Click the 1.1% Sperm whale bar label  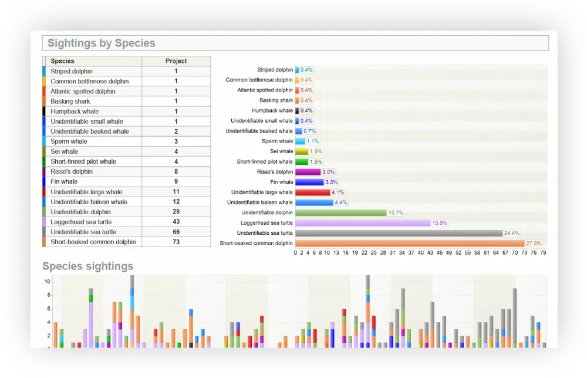tap(313, 141)
